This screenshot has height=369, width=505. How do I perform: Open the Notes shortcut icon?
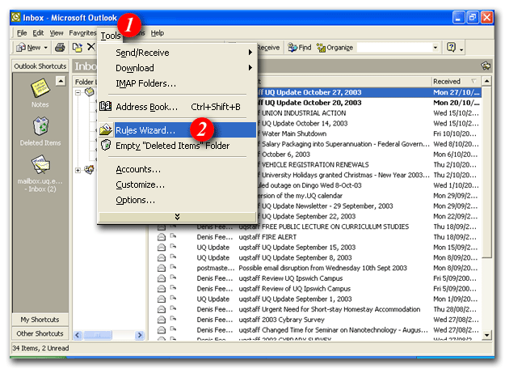[40, 91]
